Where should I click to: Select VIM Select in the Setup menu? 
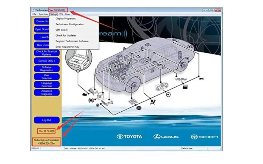62,30
